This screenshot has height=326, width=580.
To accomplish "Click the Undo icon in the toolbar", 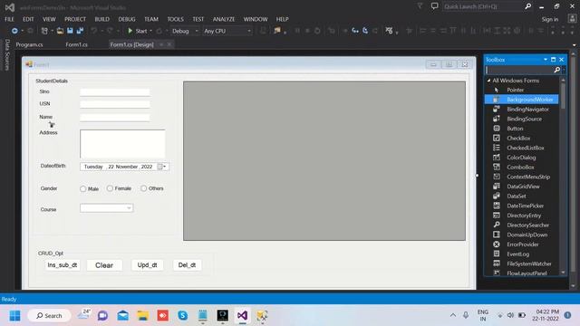I will coord(94,31).
